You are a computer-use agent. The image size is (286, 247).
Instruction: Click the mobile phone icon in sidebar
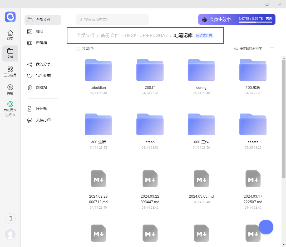[10, 218]
